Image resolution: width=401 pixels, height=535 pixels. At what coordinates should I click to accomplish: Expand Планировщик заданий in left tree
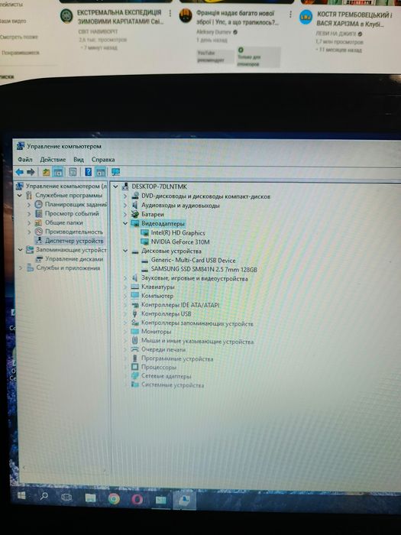[29, 204]
